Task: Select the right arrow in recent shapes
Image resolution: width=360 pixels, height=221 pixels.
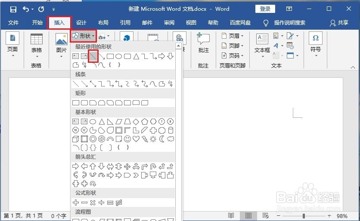Action: (x=161, y=56)
